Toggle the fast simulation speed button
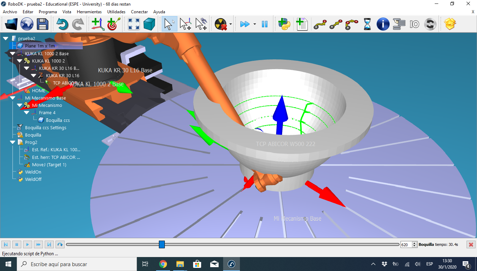This screenshot has width=477, height=271. (245, 24)
